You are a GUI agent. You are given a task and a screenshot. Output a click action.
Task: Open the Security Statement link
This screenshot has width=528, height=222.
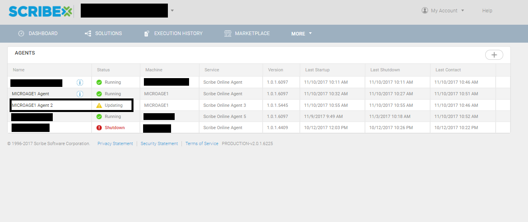pos(159,143)
